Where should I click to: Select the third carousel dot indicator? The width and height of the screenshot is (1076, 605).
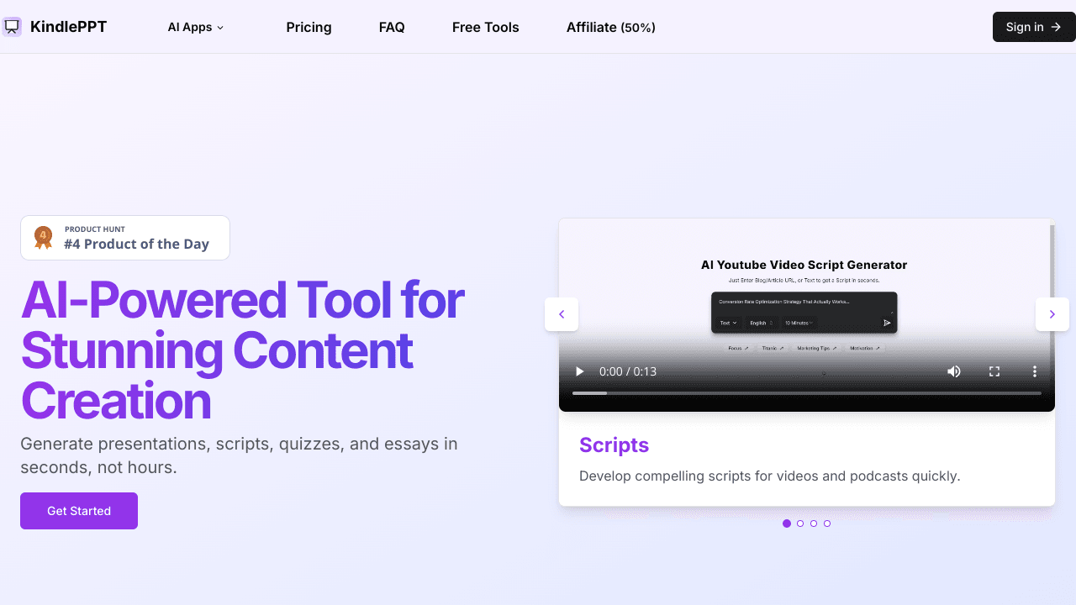click(814, 523)
